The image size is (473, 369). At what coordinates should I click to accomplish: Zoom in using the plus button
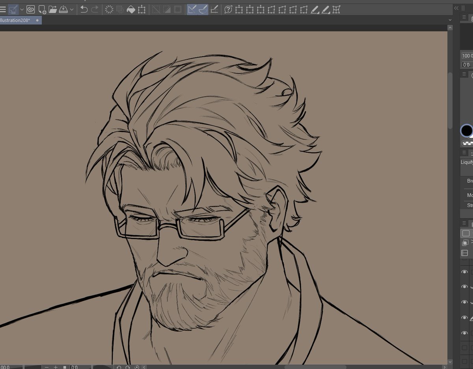tap(56, 367)
